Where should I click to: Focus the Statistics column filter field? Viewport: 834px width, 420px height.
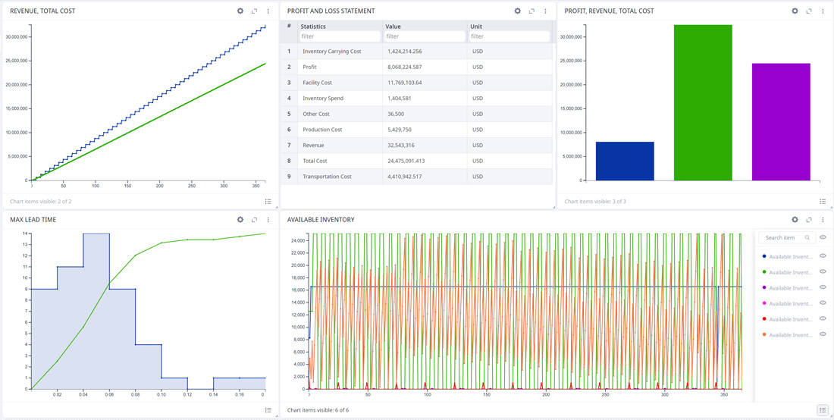pyautogui.click(x=340, y=36)
